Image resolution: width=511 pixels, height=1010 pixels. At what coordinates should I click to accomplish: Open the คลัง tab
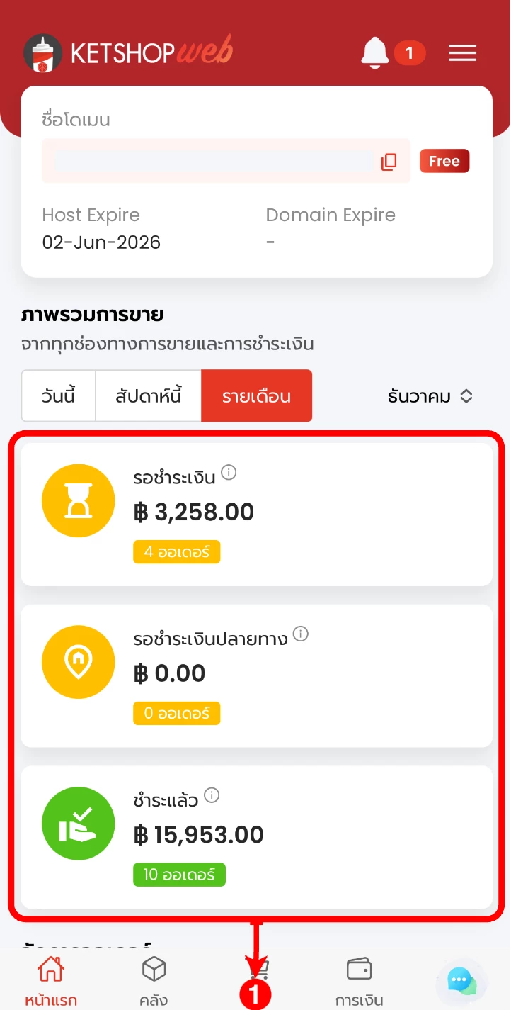(154, 980)
